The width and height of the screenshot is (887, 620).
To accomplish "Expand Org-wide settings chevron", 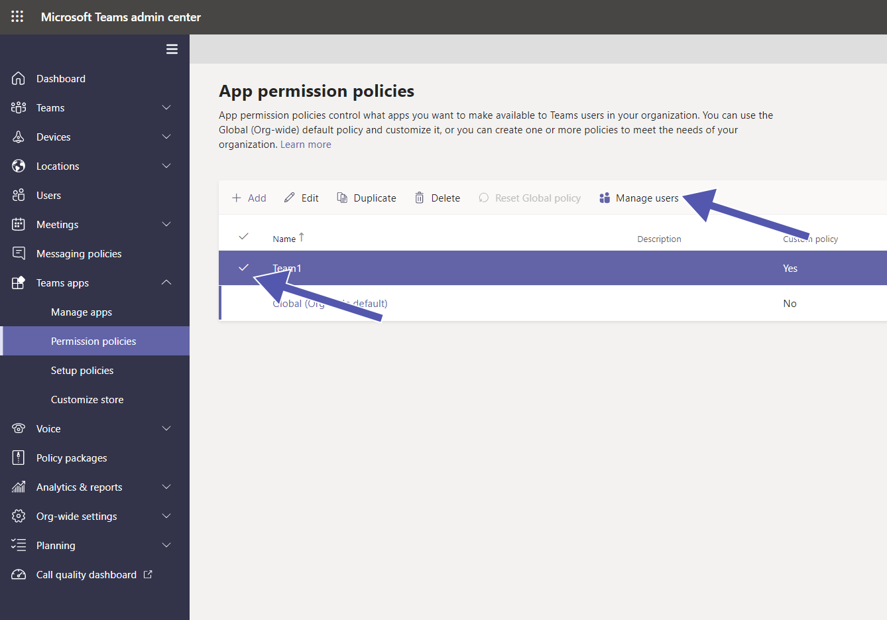I will pos(166,516).
